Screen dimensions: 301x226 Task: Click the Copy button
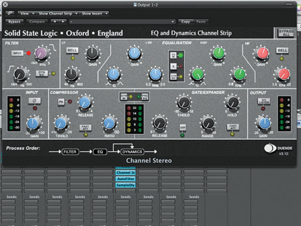point(185,22)
